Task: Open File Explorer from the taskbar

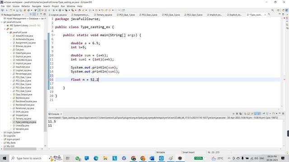Action: (x=105, y=158)
